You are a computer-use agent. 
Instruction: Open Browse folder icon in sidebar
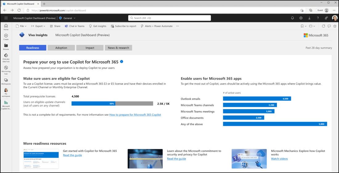[6, 47]
